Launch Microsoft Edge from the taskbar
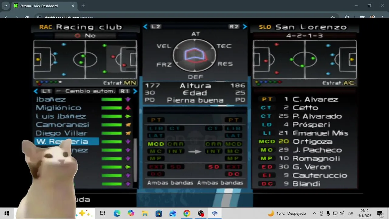Viewport: 389px width, 219px height. [117, 213]
